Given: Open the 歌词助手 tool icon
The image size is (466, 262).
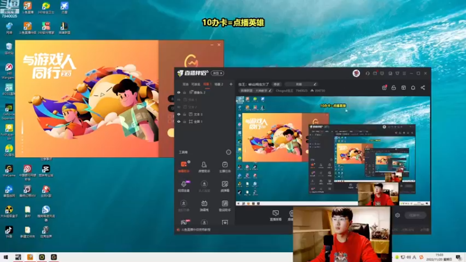Looking at the screenshot, I should coord(225,206).
